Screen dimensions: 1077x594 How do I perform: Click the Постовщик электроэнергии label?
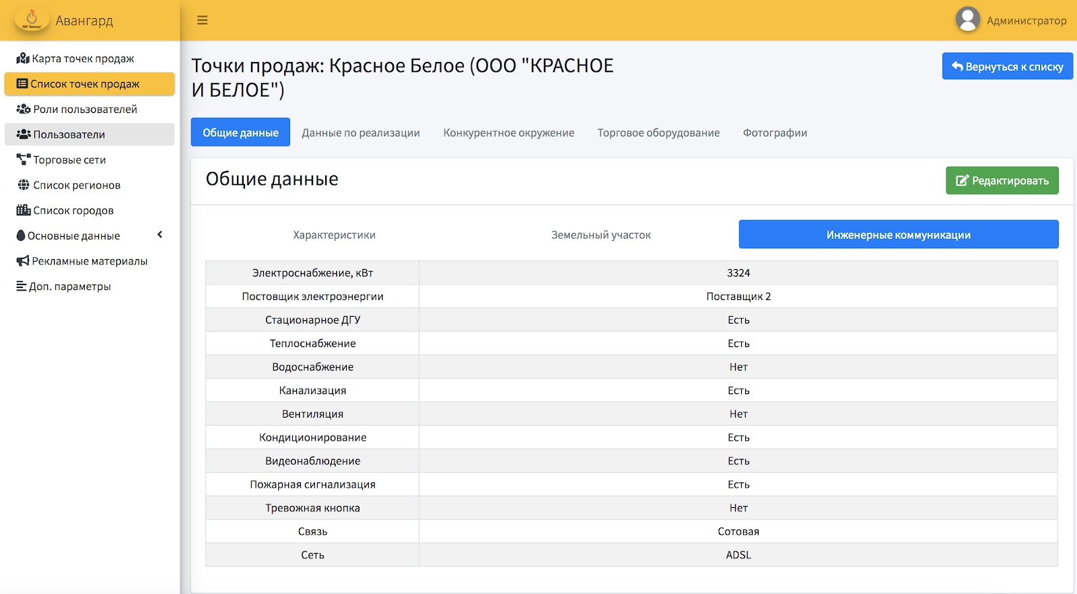tap(312, 296)
